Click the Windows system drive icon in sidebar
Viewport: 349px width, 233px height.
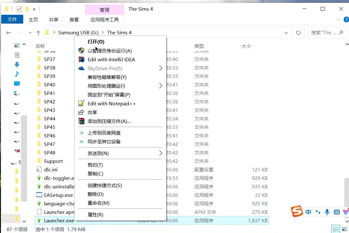tap(17, 93)
